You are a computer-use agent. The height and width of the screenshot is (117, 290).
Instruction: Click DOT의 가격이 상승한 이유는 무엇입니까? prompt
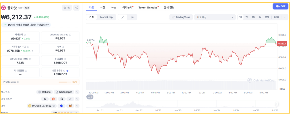coord(26,25)
